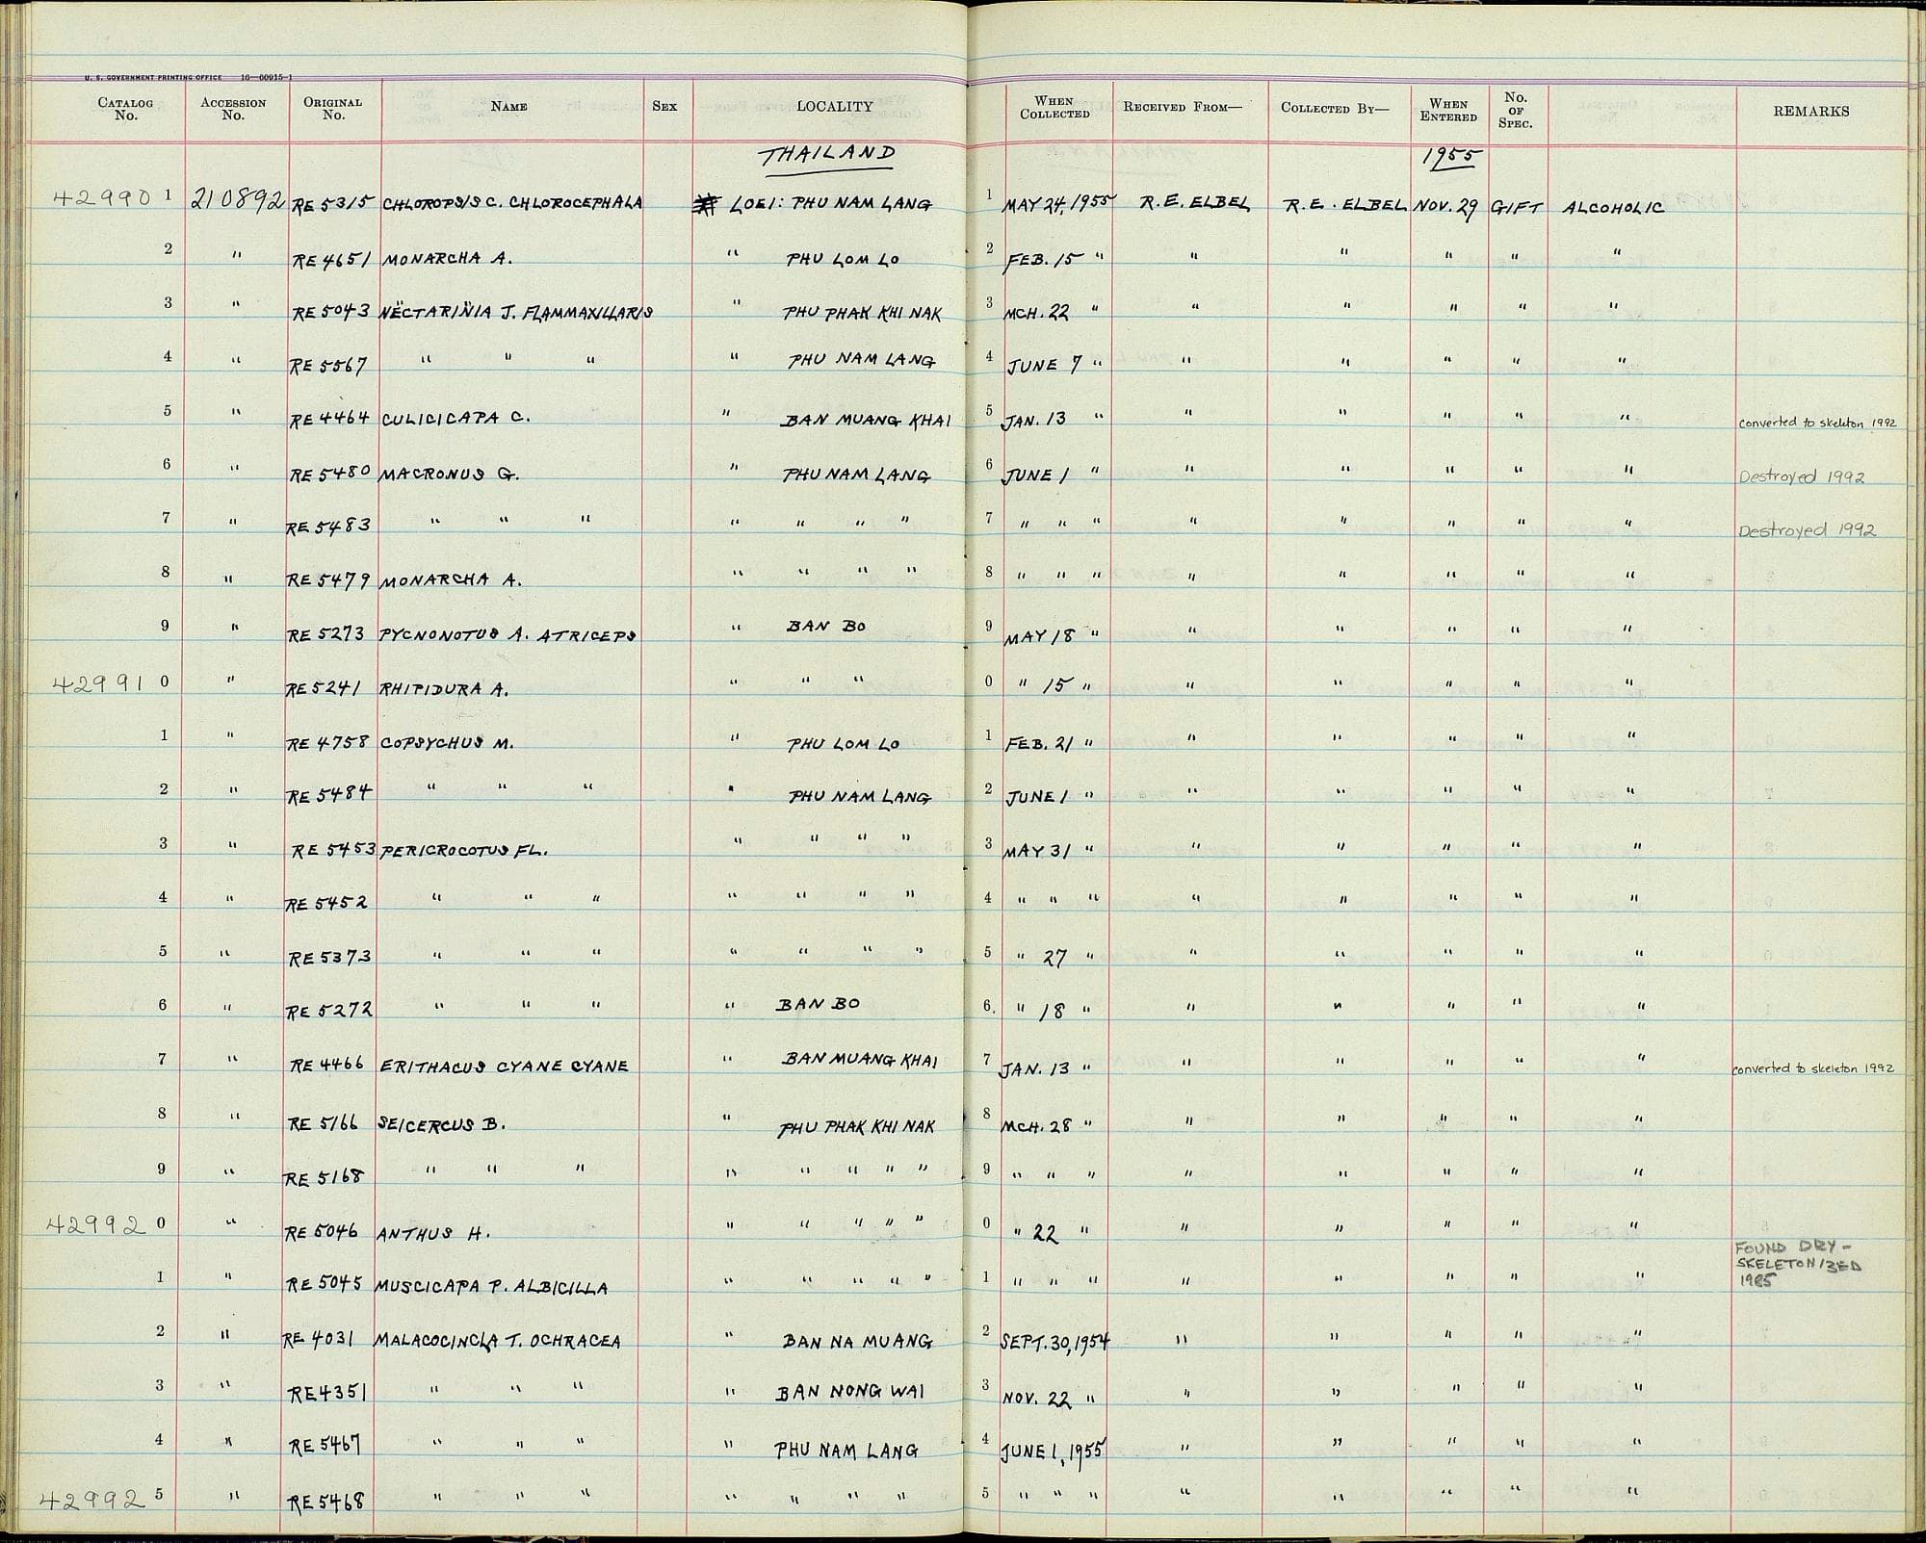Select the name "Pycnonotus A. Atriceps"

[x=508, y=635]
